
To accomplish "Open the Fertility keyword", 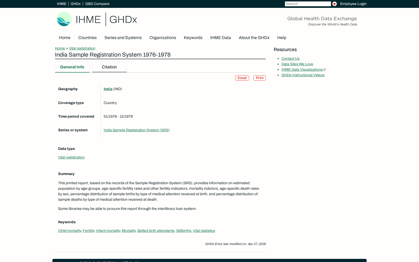I will click(89, 231).
